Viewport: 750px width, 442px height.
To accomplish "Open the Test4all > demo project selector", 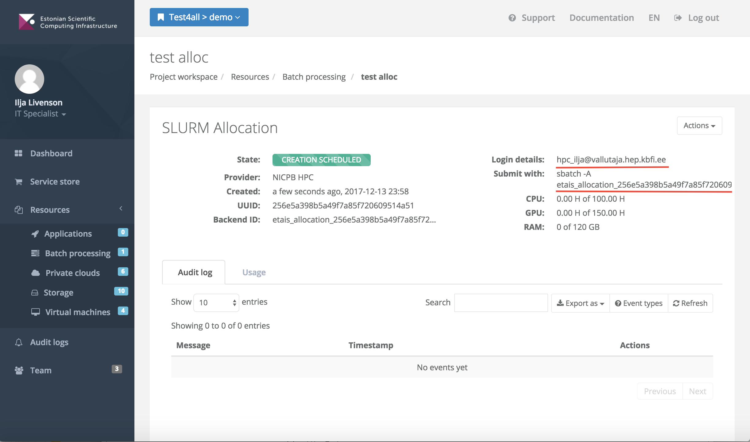I will (x=199, y=17).
